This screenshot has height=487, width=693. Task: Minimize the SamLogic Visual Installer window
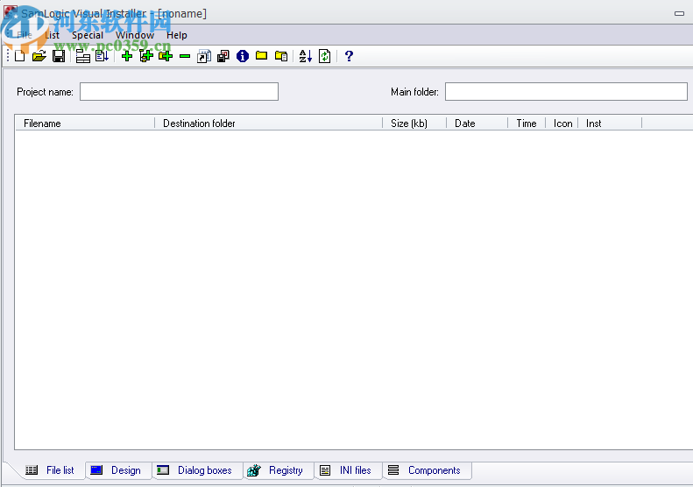point(679,13)
